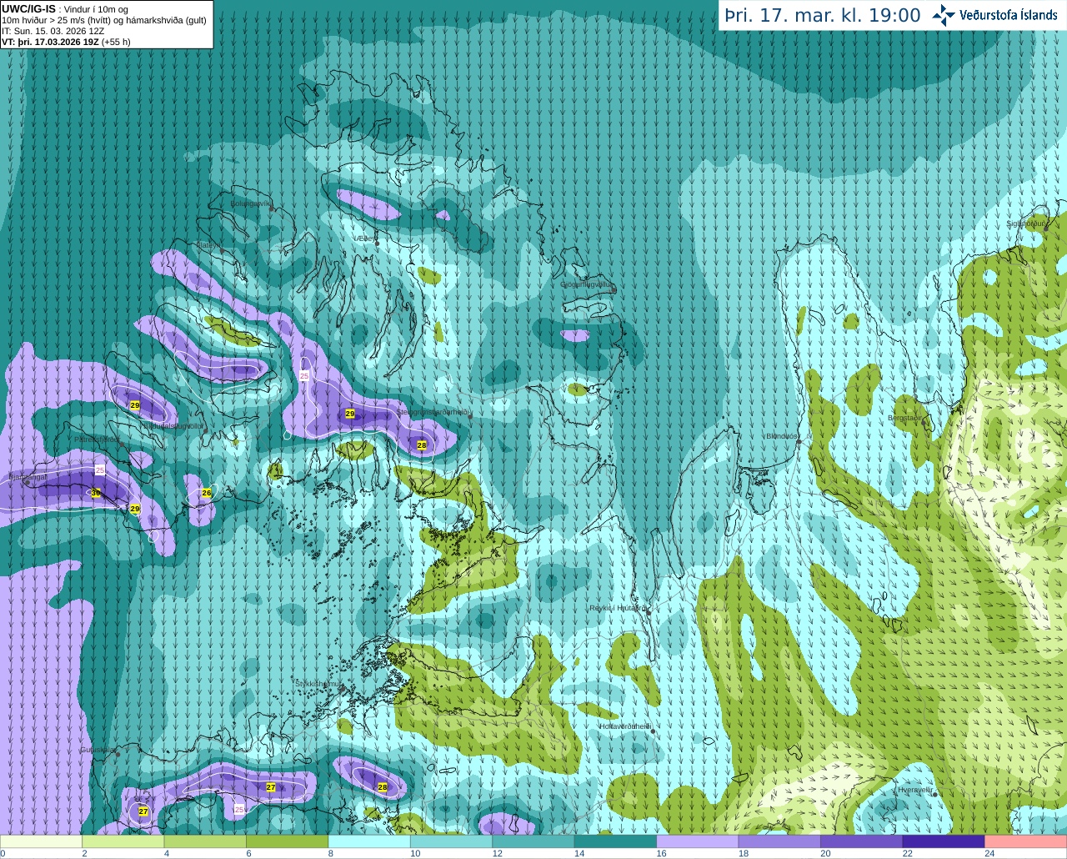Pick the legend swatch between 10 and 12
This screenshot has height=859, width=1067.
click(452, 841)
